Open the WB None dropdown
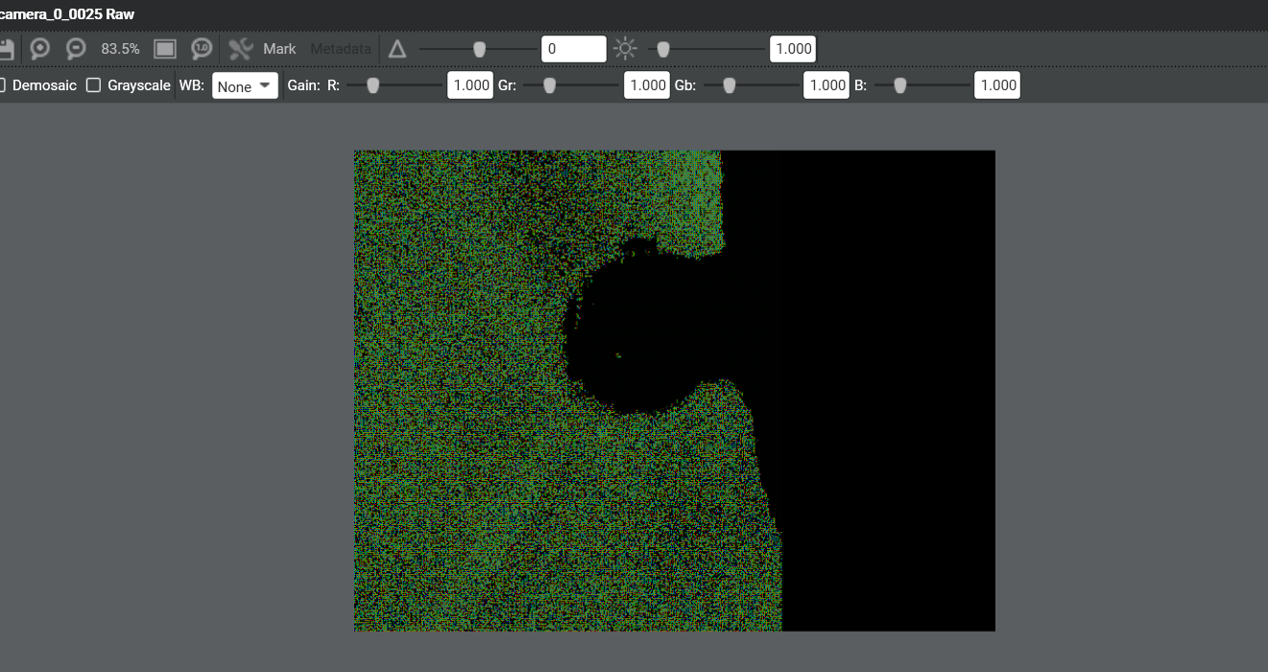The height and width of the screenshot is (672, 1268). click(x=245, y=85)
